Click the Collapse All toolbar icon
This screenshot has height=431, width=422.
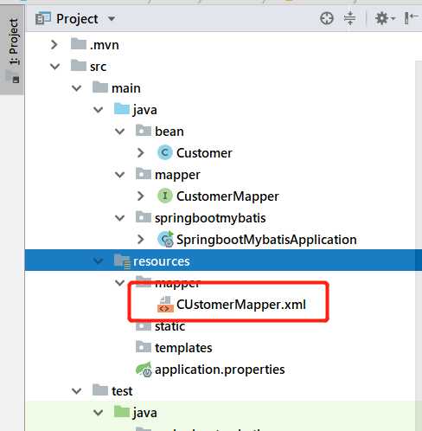pos(349,19)
